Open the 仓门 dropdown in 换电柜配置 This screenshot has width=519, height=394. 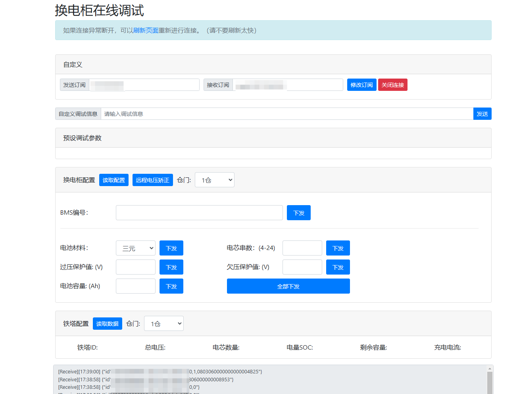215,180
